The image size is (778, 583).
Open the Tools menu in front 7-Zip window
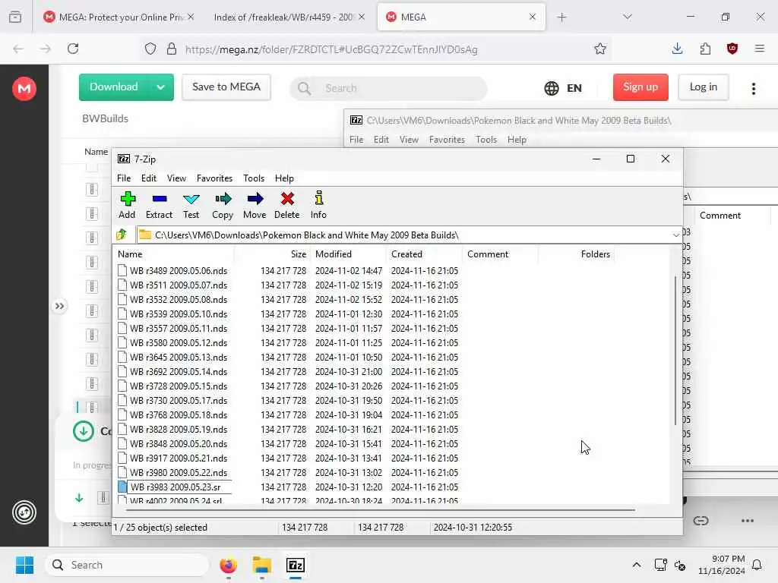(254, 178)
